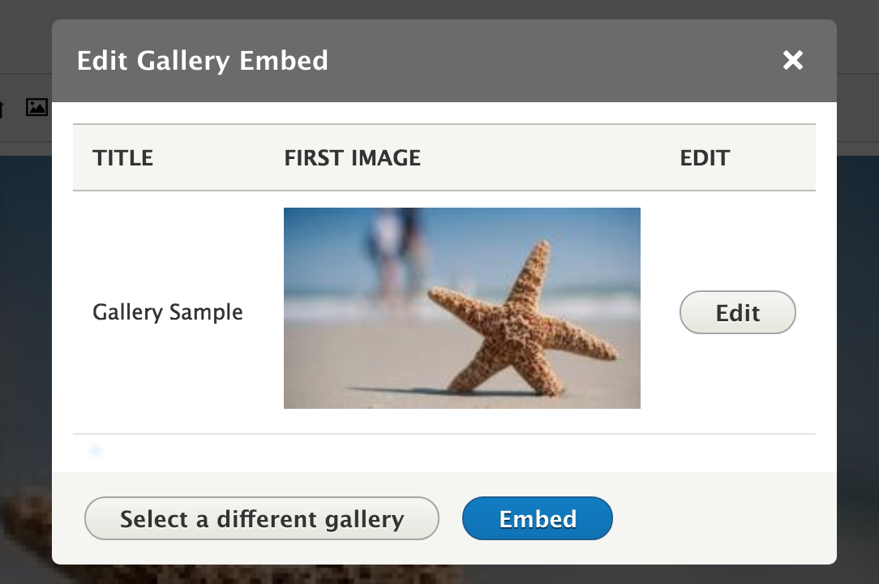Click the TITLE column header
This screenshot has width=879, height=584.
123,158
